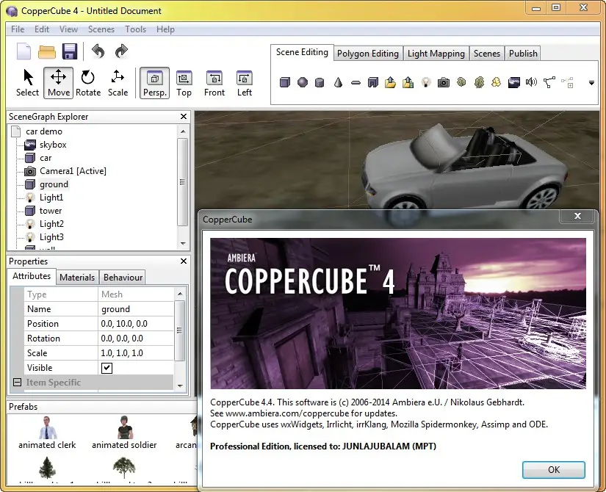Viewport: 606px width, 492px height.
Task: Add a cone mesh to the scene
Action: click(338, 82)
